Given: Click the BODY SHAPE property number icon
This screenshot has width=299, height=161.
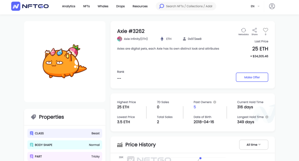Looking at the screenshot, I should coord(32,145).
